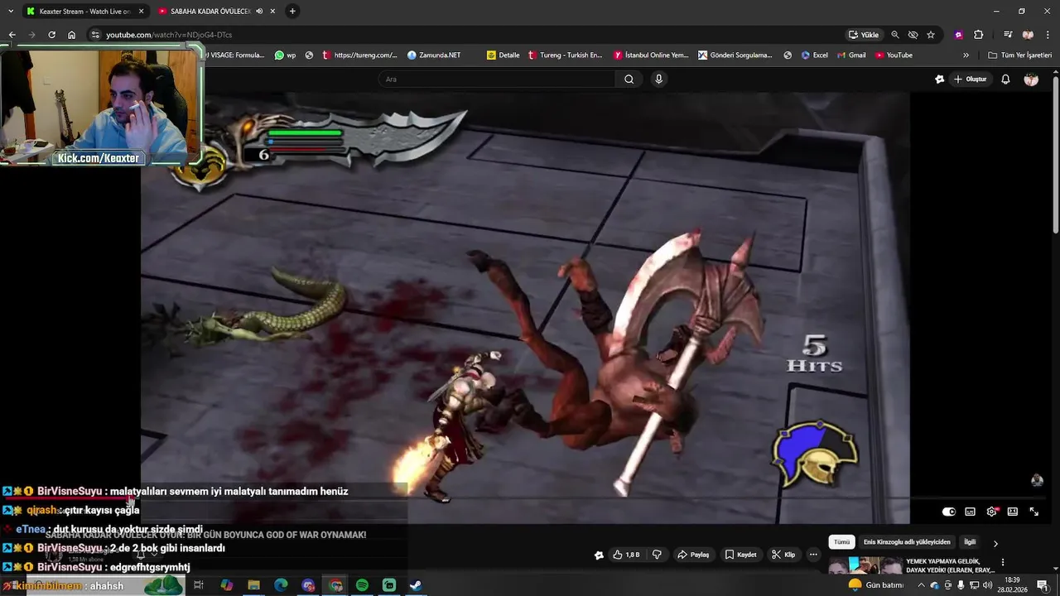Screen dimensions: 1060x596
Task: Open the taskbar clock showing 18:39
Action: (1011, 585)
